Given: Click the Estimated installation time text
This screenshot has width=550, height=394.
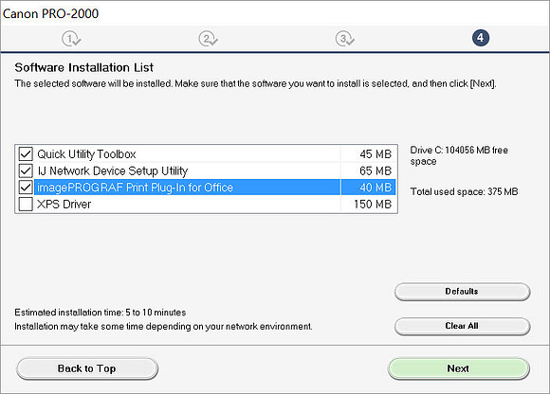Looking at the screenshot, I should click(101, 313).
